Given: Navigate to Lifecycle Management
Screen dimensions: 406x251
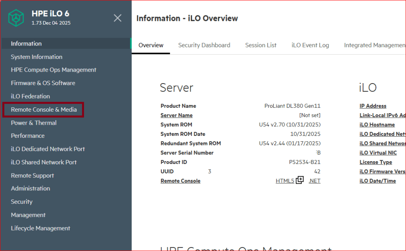Looking at the screenshot, I should (x=40, y=228).
